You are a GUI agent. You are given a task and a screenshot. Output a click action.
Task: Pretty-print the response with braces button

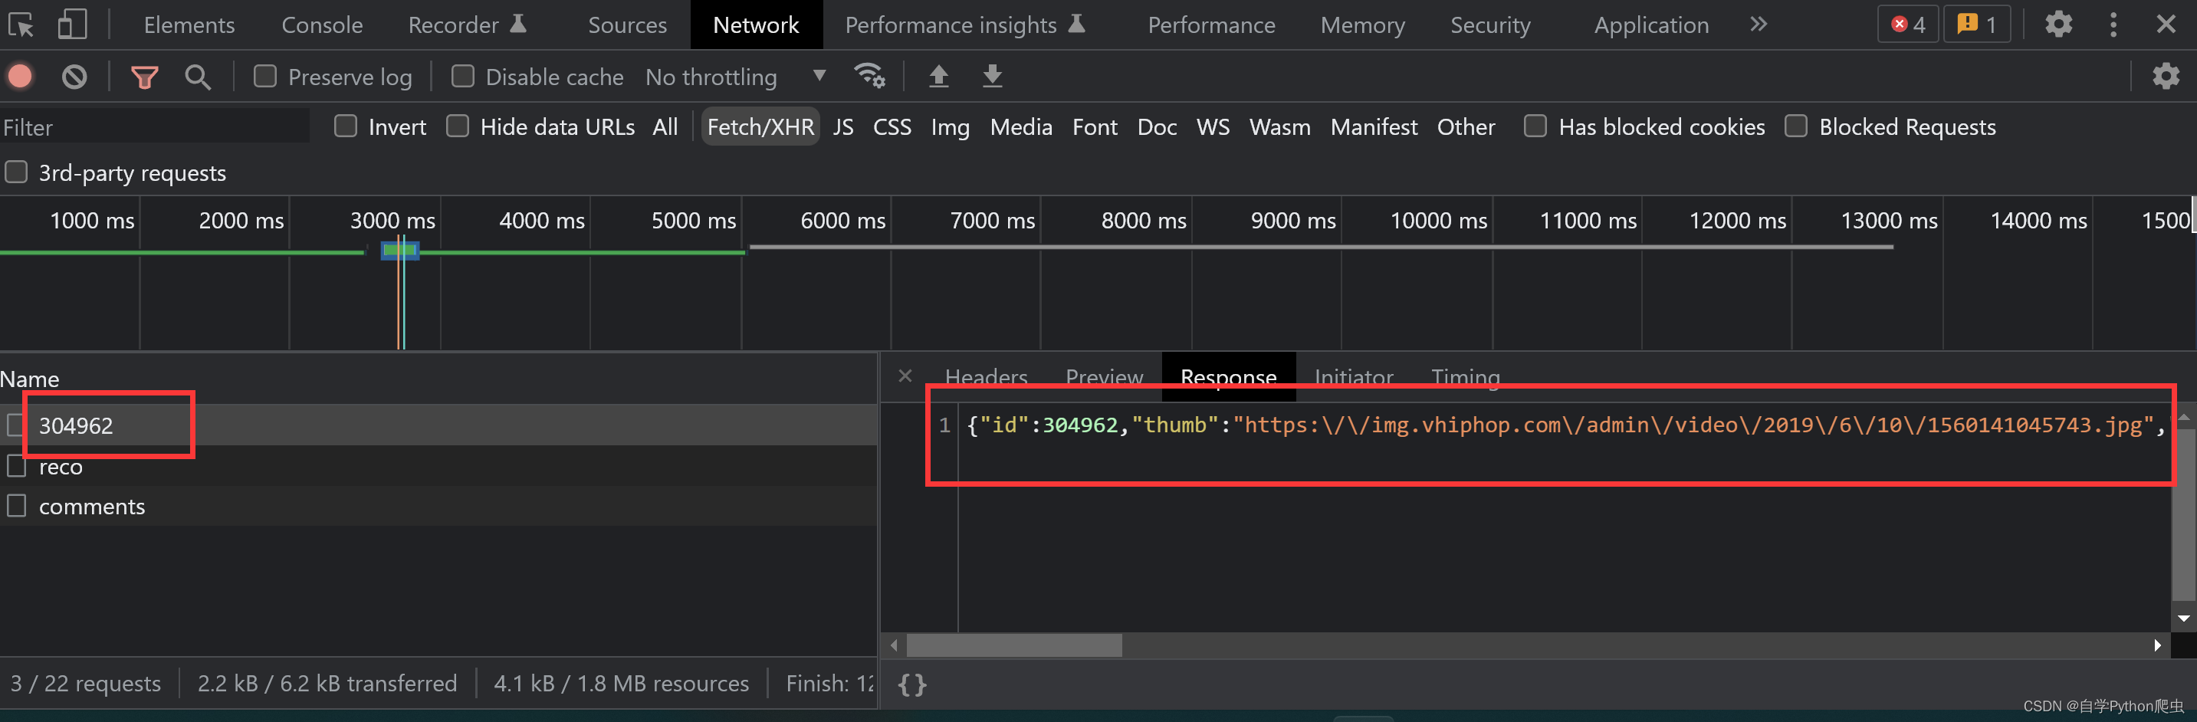[911, 683]
